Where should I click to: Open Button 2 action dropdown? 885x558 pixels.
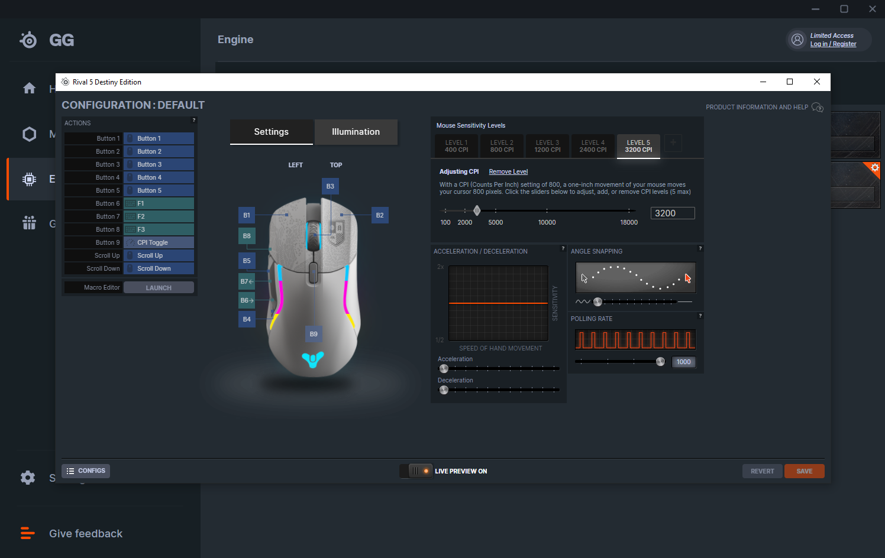pyautogui.click(x=159, y=151)
